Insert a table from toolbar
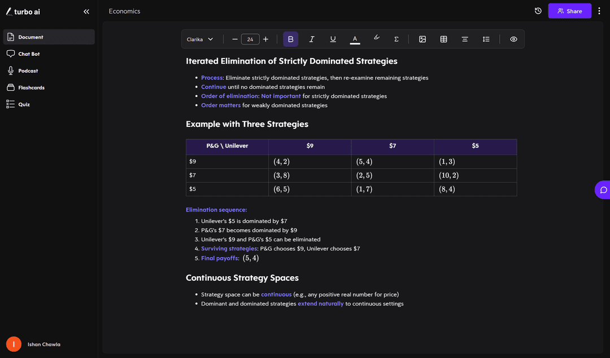Screen dimensions: 610x358 point(443,39)
